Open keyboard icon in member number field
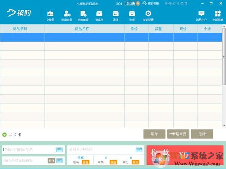The image size is (226, 169). pyautogui.click(x=139, y=150)
